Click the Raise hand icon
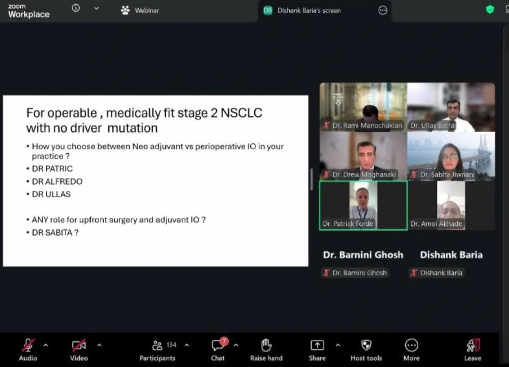The image size is (509, 367). click(x=266, y=346)
